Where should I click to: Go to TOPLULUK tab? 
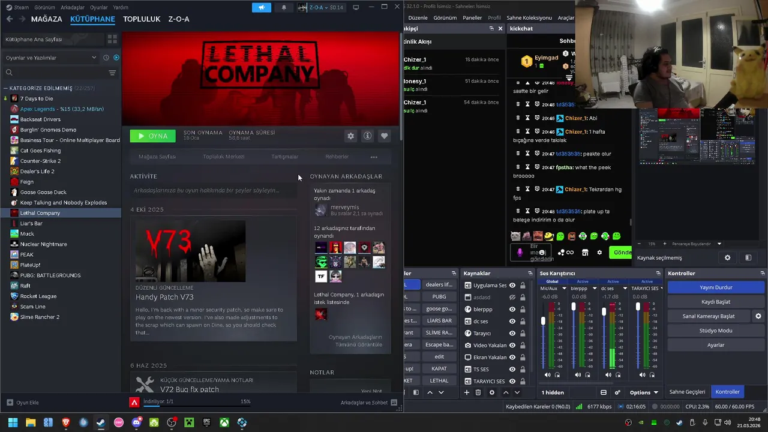[142, 19]
